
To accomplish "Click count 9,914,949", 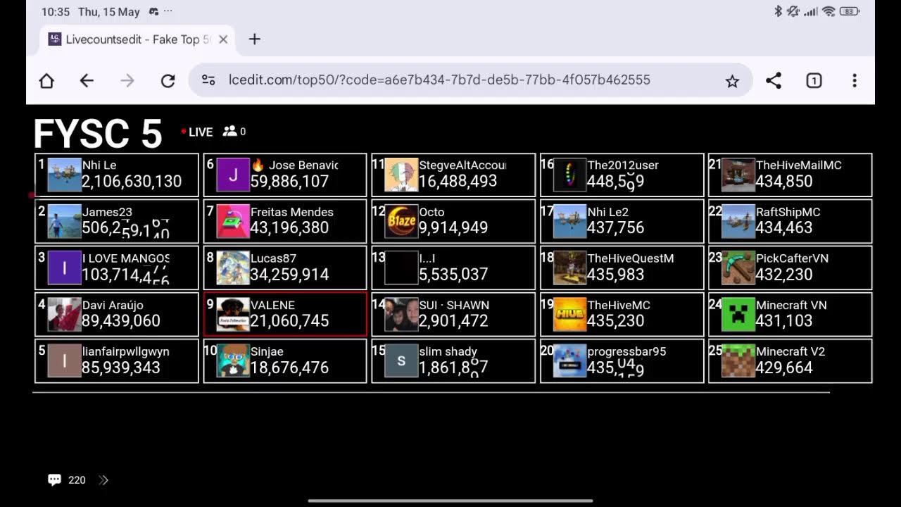I will tap(453, 228).
